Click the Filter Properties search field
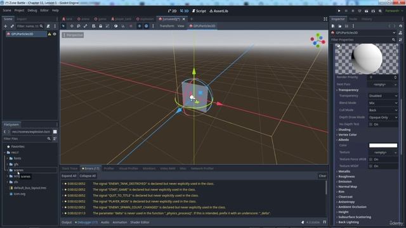 tap(363, 40)
